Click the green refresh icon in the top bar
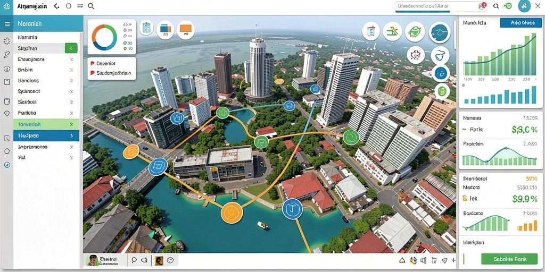The width and height of the screenshot is (545, 272). pyautogui.click(x=508, y=6)
